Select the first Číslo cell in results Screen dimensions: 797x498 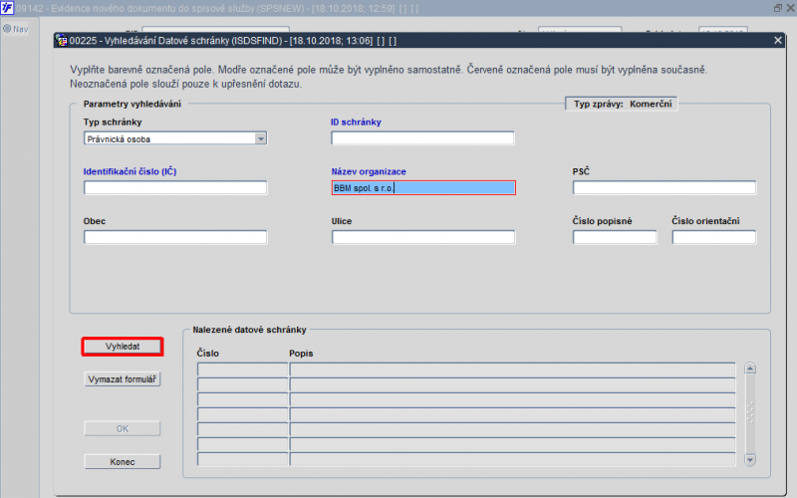pyautogui.click(x=242, y=370)
